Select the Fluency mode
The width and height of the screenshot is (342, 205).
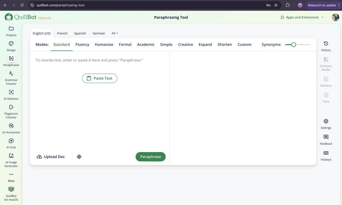coord(82,45)
